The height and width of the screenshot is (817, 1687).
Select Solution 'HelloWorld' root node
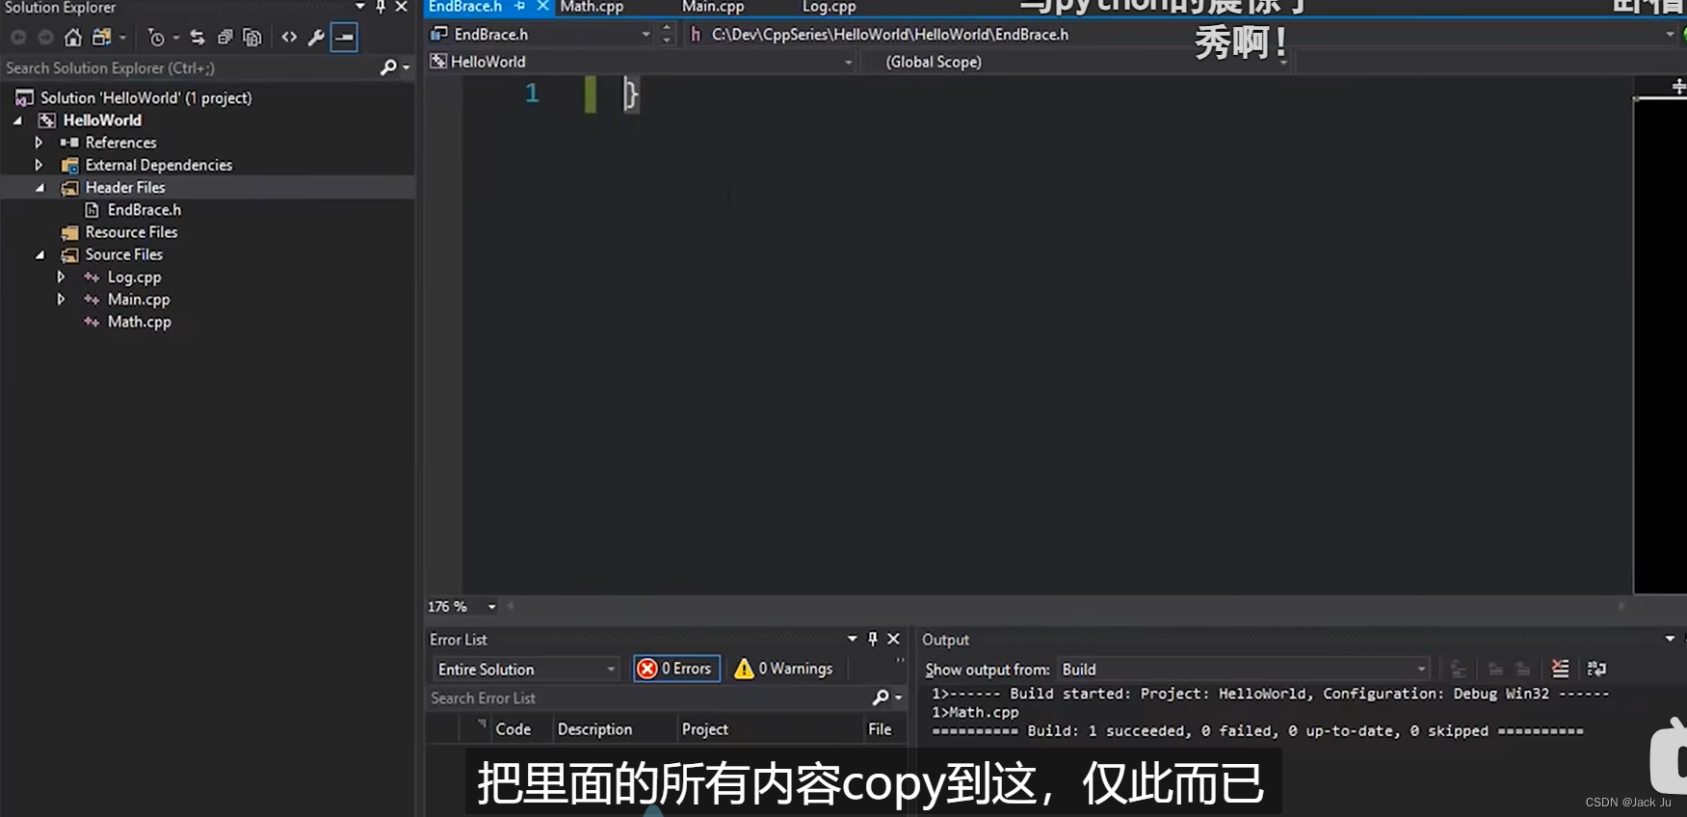click(145, 97)
